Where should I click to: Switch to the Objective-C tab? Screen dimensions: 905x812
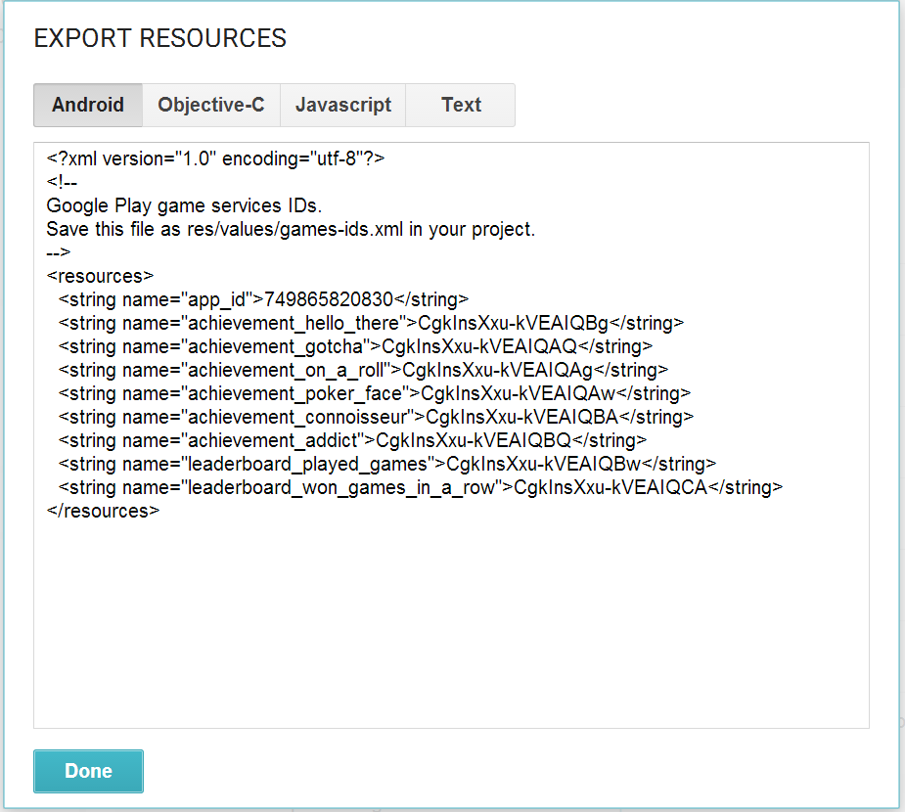211,105
